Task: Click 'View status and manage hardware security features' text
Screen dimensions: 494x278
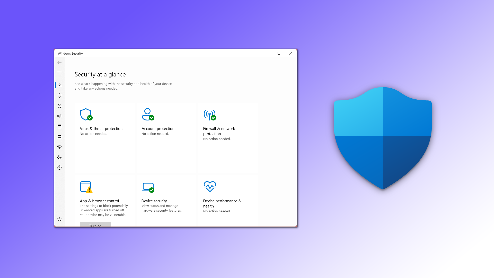Action: pyautogui.click(x=161, y=208)
